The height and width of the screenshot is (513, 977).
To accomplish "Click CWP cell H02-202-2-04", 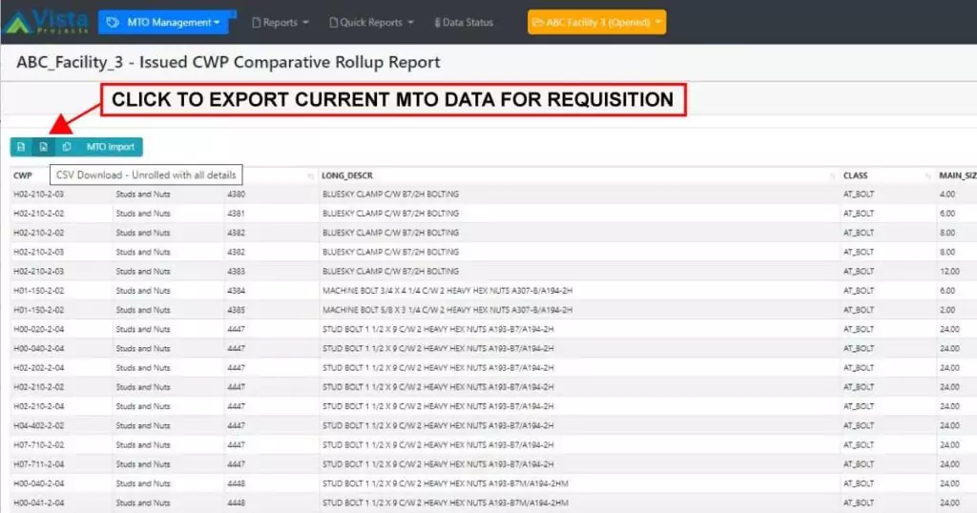I will click(38, 368).
